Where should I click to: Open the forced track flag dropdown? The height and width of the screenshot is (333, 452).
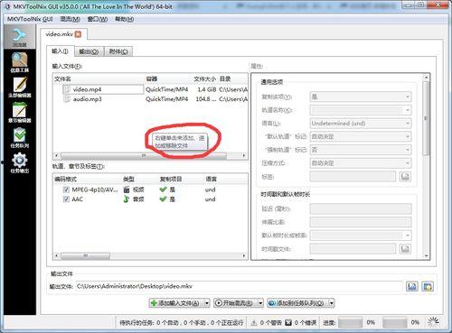coord(361,150)
